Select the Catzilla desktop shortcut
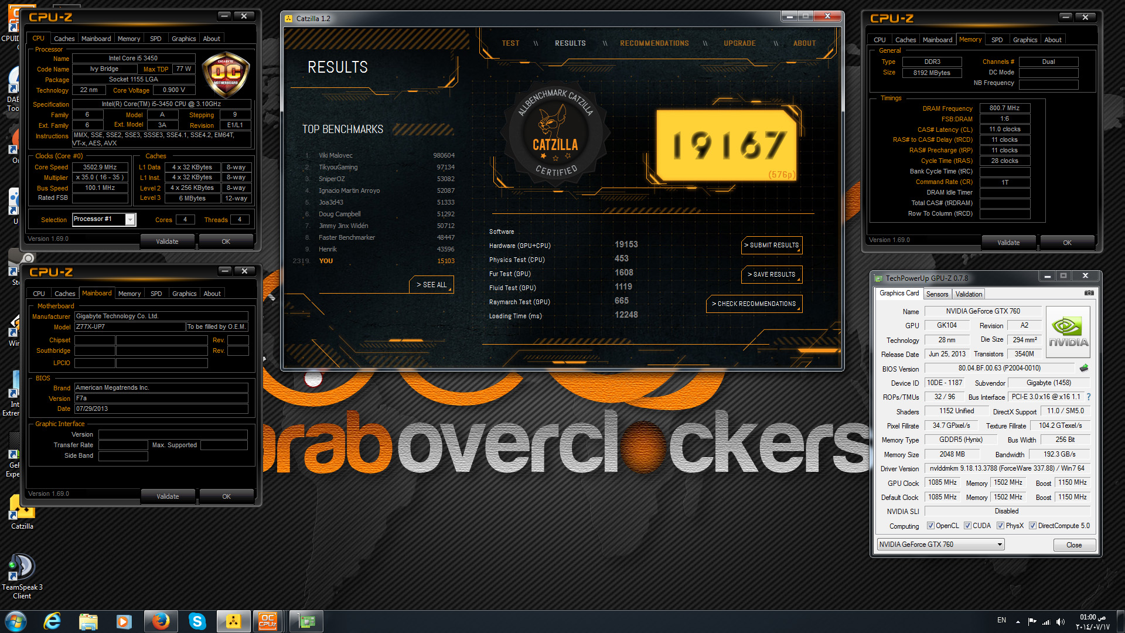Viewport: 1125px width, 633px height. click(22, 511)
